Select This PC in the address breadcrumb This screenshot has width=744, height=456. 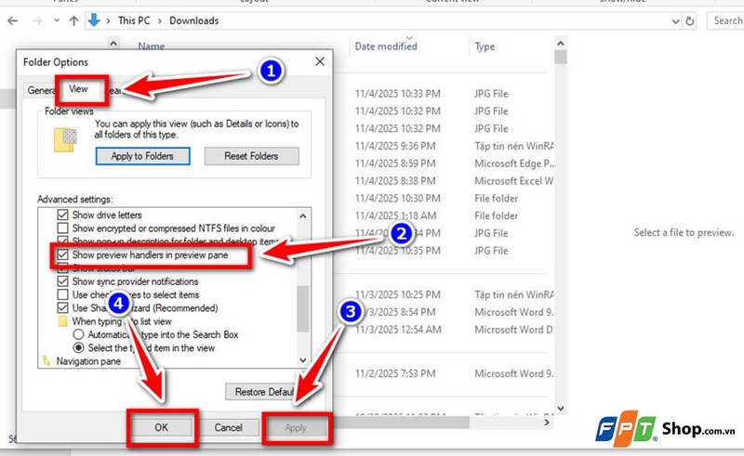coord(134,20)
